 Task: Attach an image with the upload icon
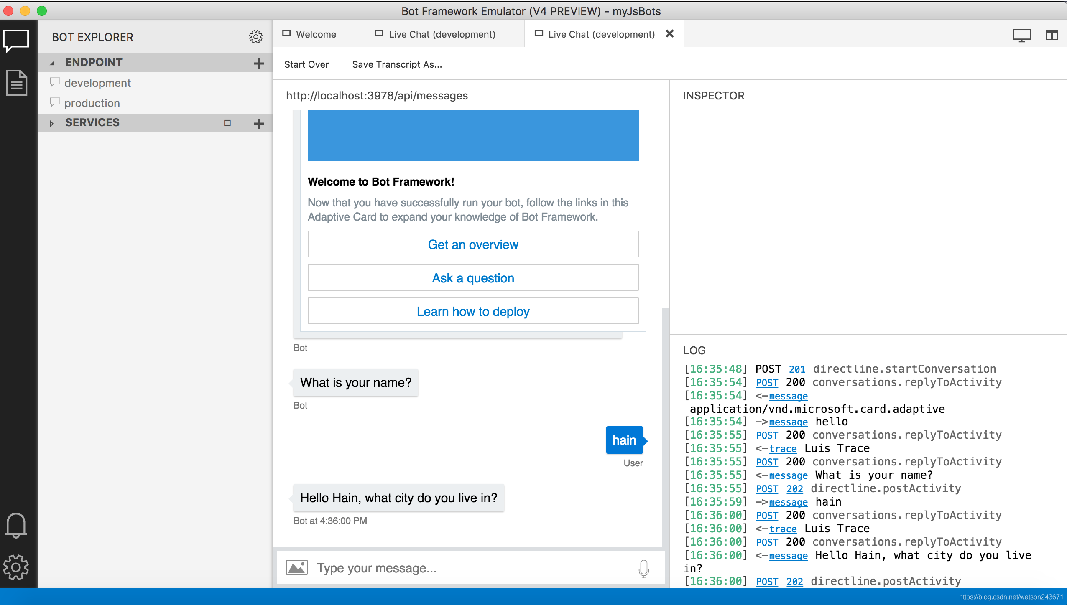pos(296,568)
